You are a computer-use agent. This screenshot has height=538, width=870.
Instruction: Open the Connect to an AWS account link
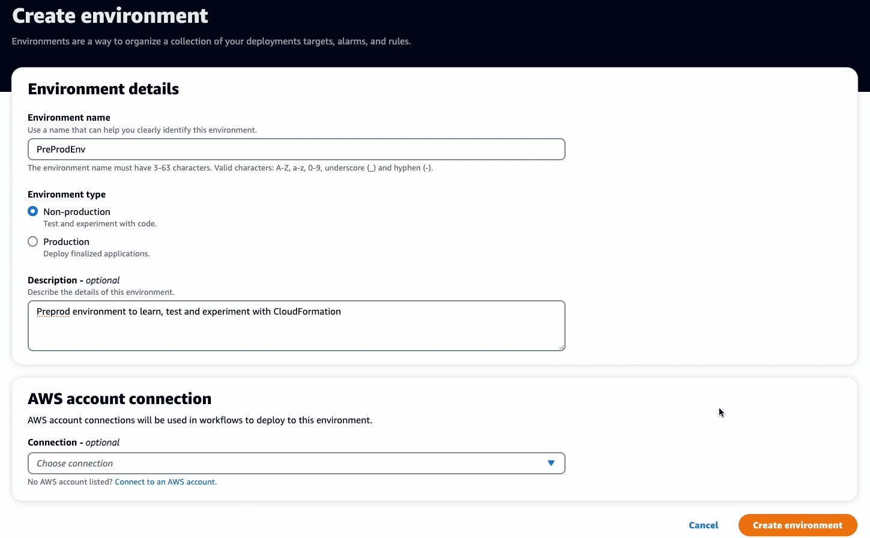(165, 482)
